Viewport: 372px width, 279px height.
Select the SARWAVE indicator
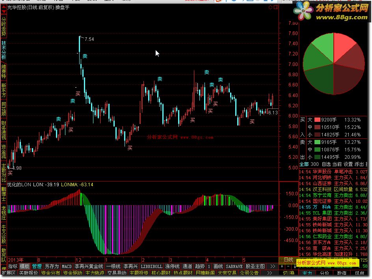point(234,266)
